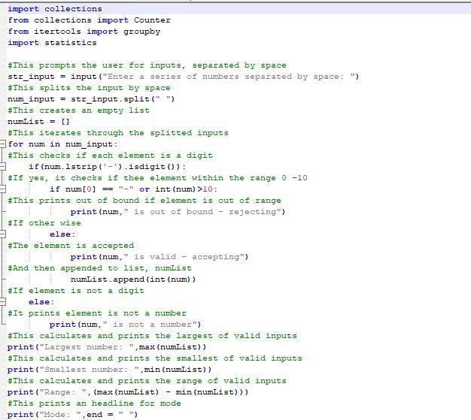Click the string "Enter a series of numbers separated by space: "

228,77
